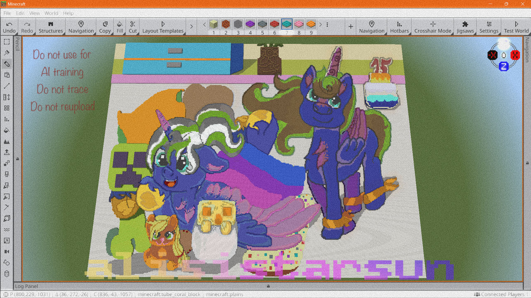Click minecraft:plains biome in status bar
The height and width of the screenshot is (298, 531).
[x=225, y=294]
